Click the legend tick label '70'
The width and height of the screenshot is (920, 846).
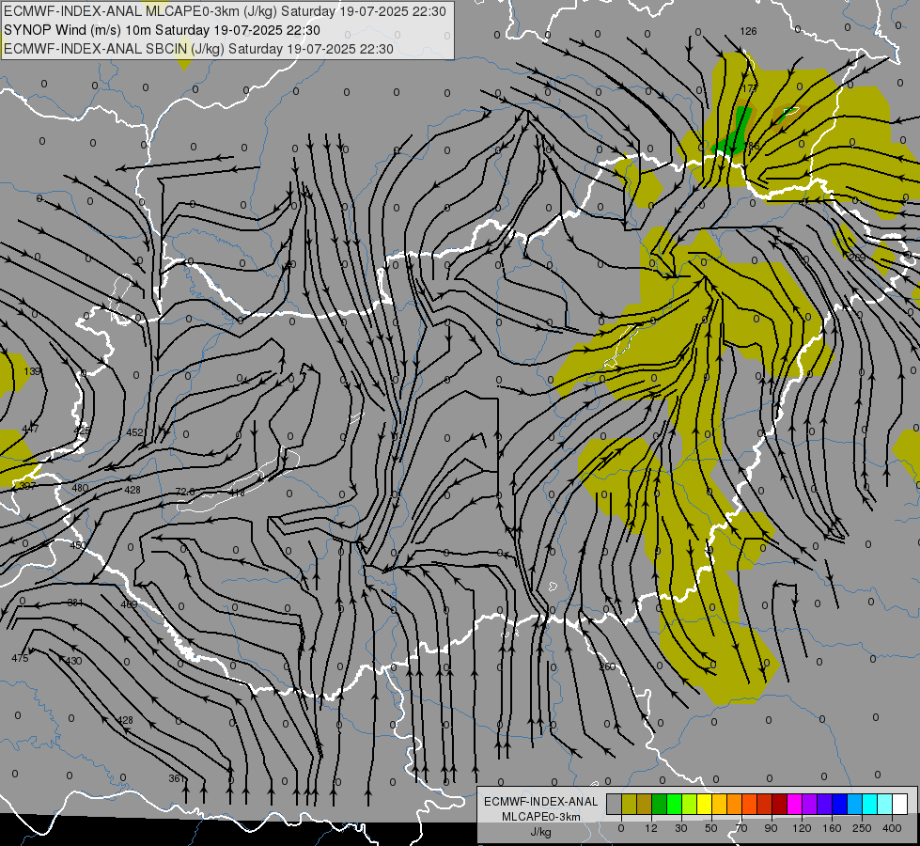[x=741, y=828]
